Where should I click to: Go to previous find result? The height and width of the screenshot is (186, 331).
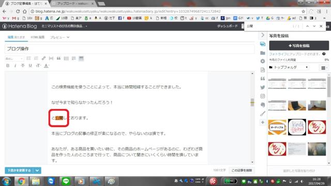(307, 26)
